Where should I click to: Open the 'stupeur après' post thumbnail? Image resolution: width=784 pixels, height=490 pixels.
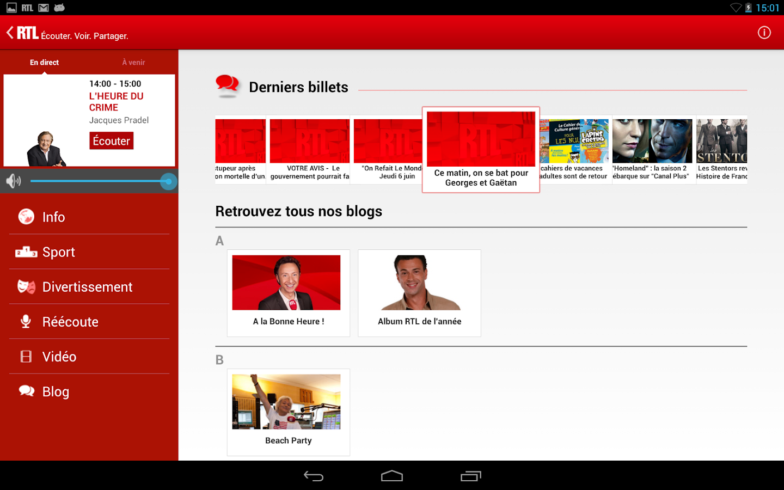[x=241, y=141]
